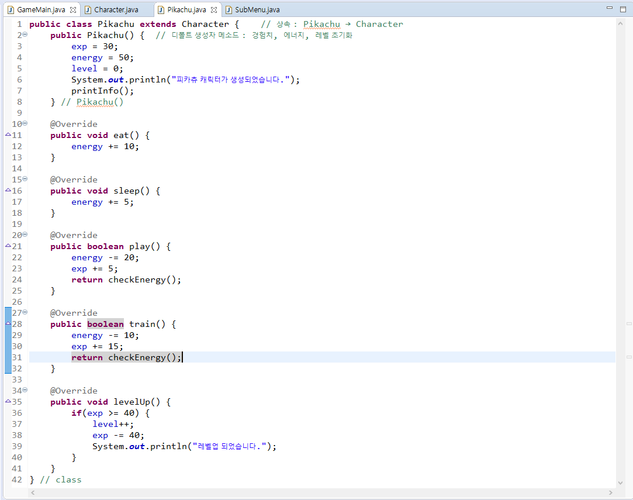Image resolution: width=633 pixels, height=500 pixels.
Task: Click the overview ruler mark near line 28
Action: (x=629, y=323)
